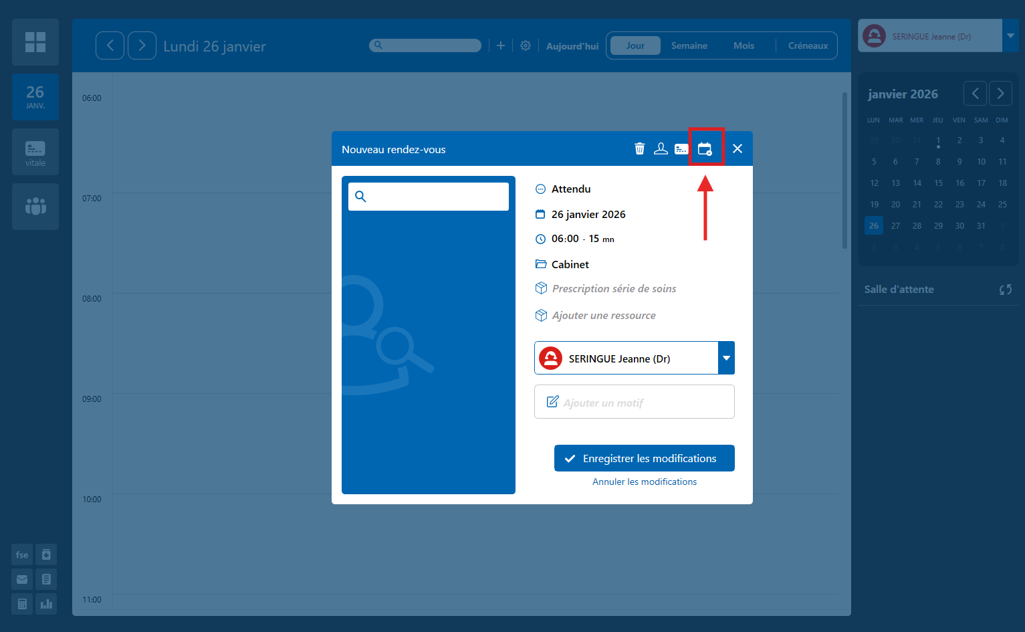Open the patients group icon in sidebar
This screenshot has width=1025, height=632.
35,207
